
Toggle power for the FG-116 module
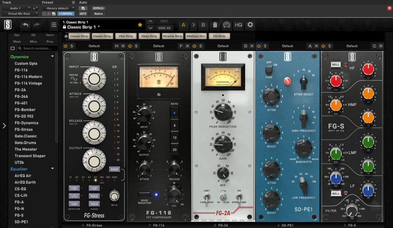coord(130,46)
